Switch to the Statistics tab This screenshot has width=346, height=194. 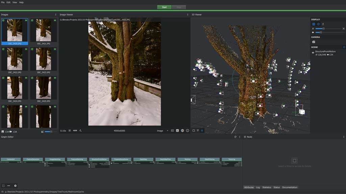pyautogui.click(x=267, y=187)
